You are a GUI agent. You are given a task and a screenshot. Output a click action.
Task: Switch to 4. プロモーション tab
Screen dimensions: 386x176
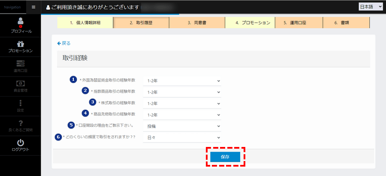(250, 23)
